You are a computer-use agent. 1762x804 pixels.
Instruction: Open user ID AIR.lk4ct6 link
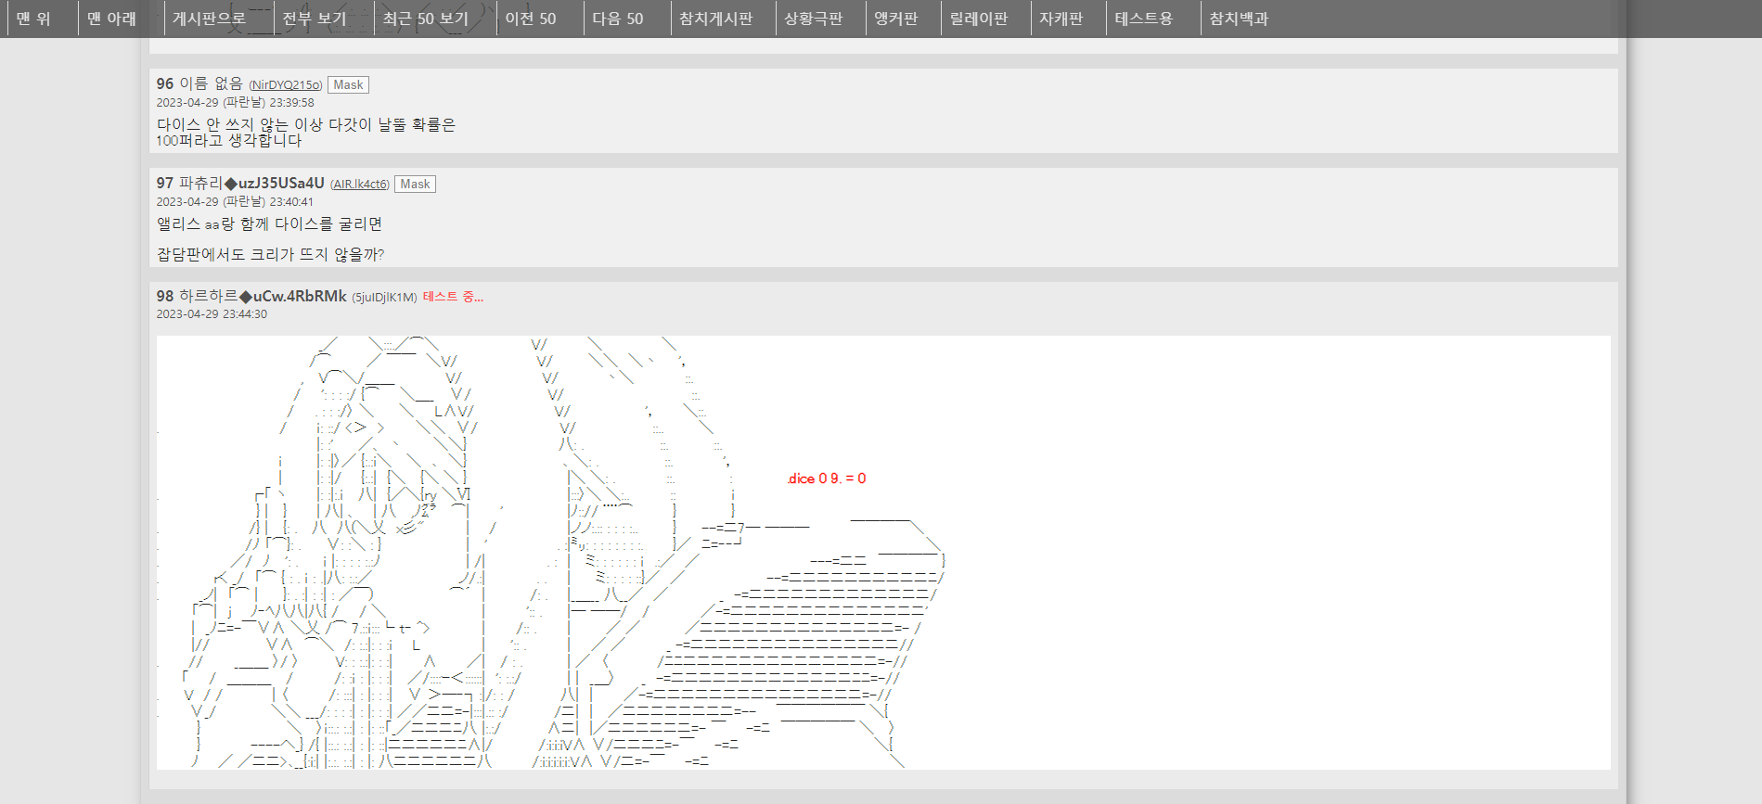(x=360, y=185)
